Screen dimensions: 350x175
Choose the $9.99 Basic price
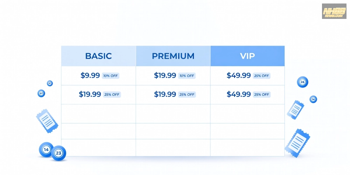click(90, 76)
